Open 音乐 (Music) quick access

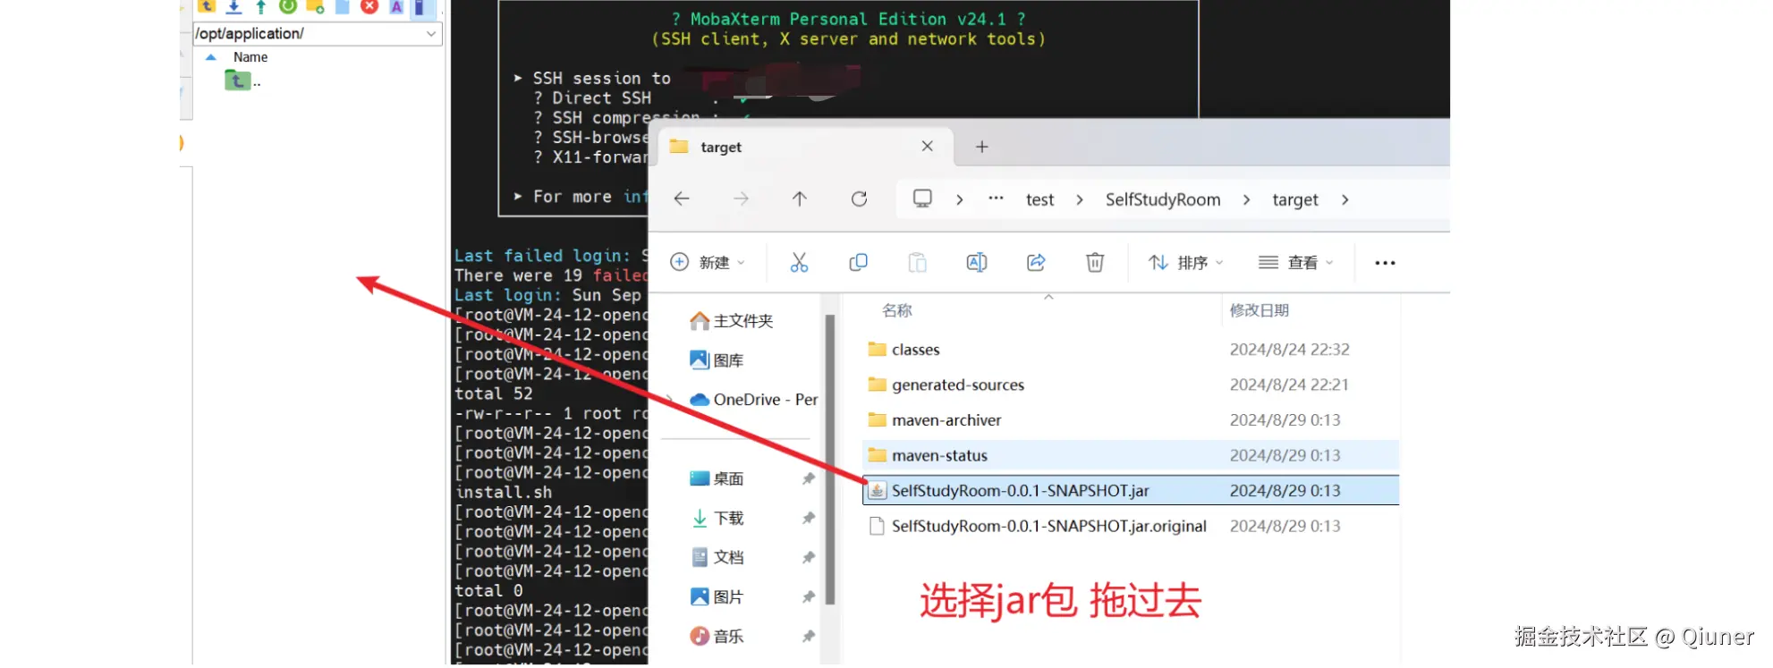[x=717, y=636]
